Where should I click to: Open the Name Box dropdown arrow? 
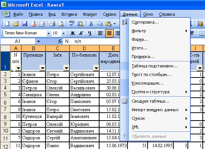click(38, 42)
